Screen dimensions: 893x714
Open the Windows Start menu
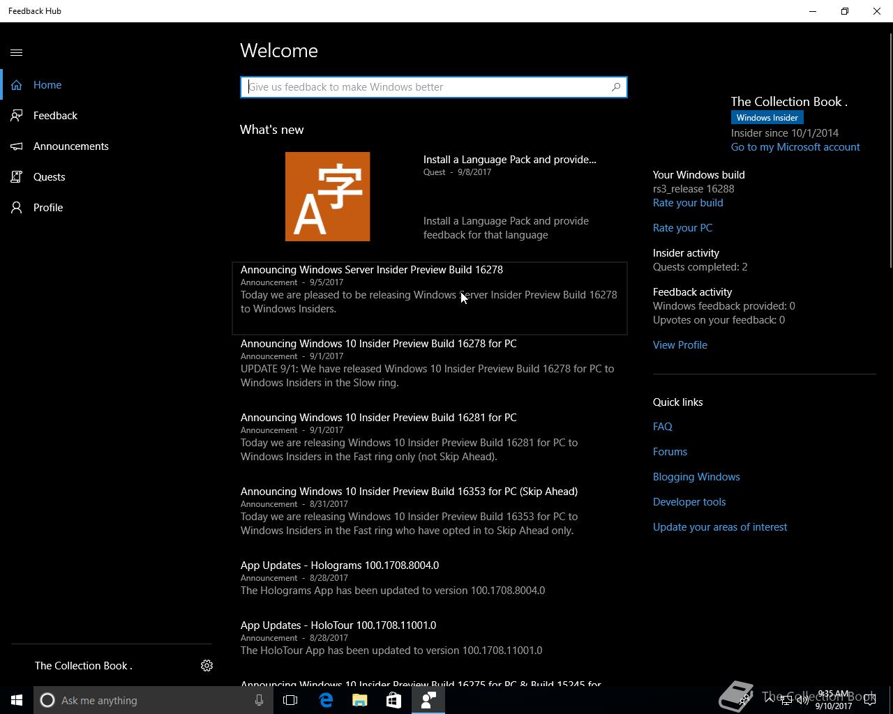pos(17,700)
